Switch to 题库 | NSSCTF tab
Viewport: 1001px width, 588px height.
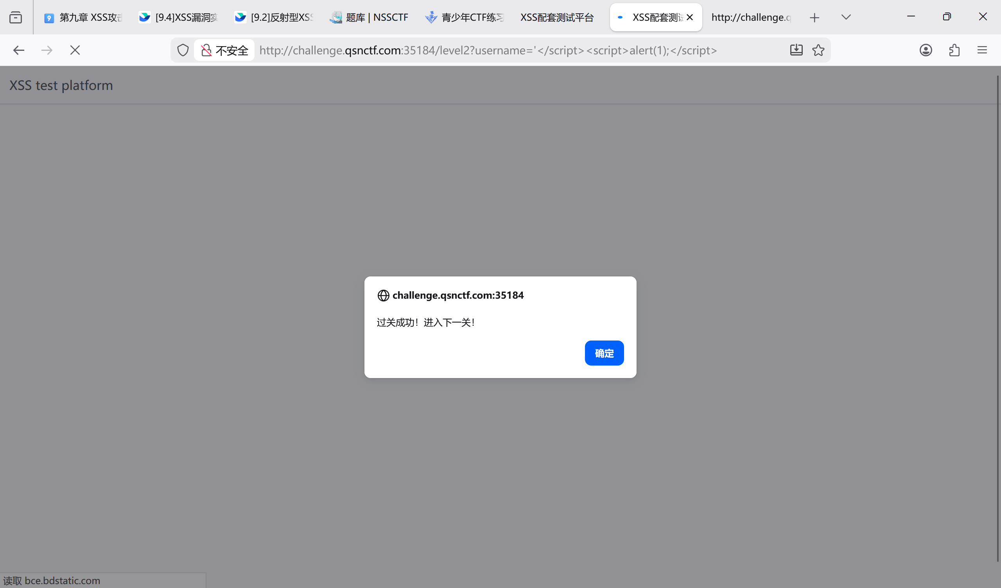click(x=370, y=18)
